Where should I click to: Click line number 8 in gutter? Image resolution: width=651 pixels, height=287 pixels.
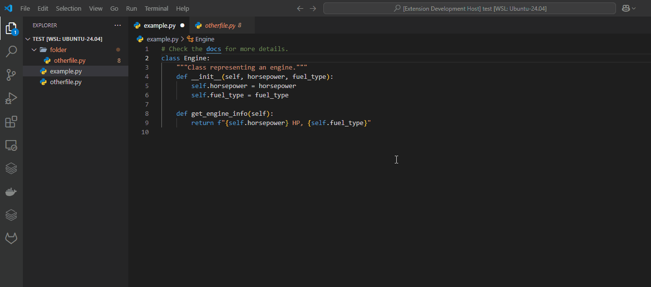(x=147, y=113)
